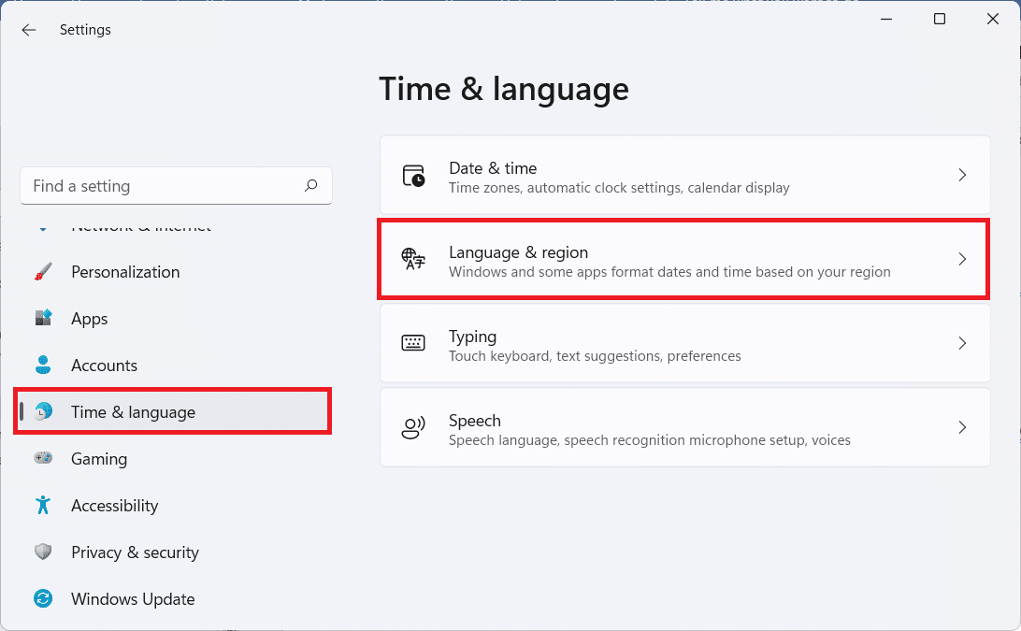
Task: Select Time & language in sidebar
Action: click(133, 411)
